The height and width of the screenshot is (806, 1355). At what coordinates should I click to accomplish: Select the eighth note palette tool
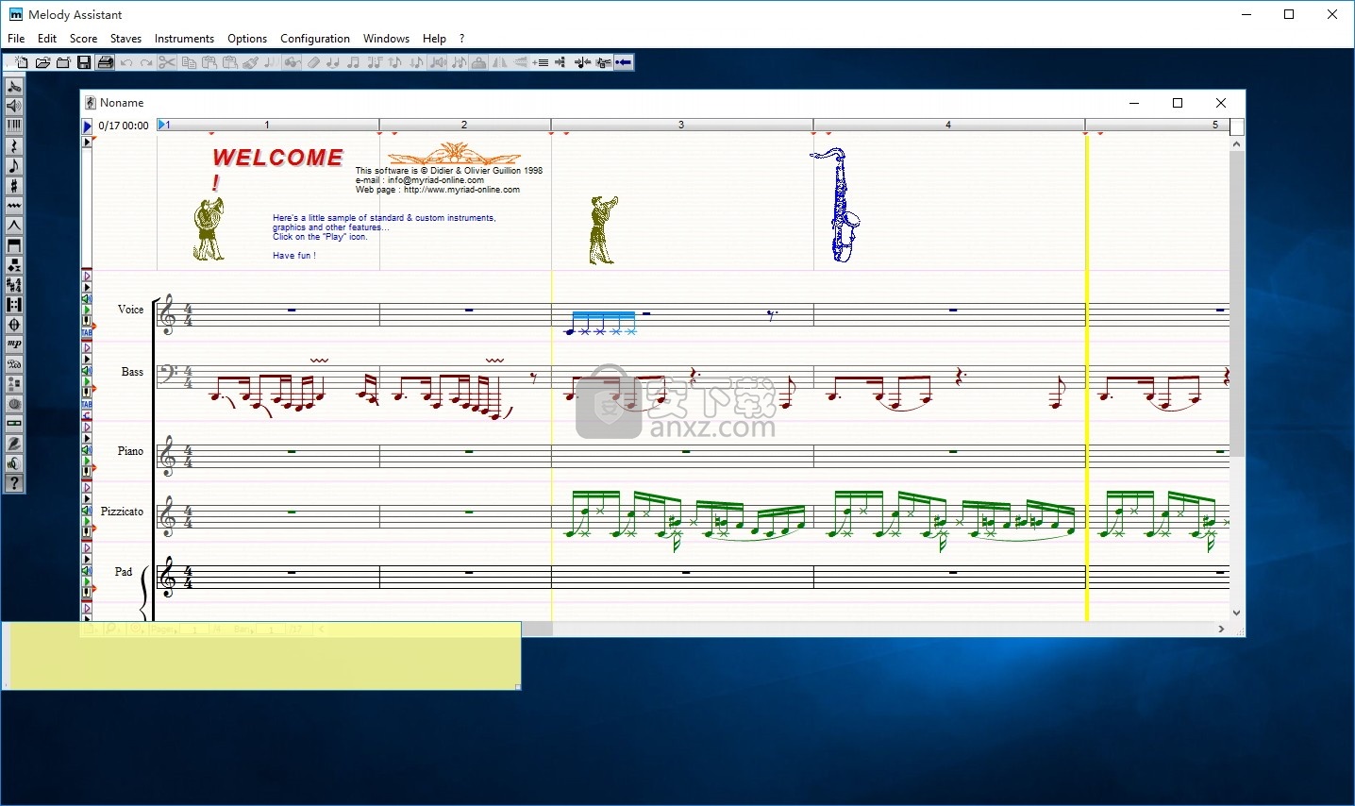click(x=14, y=165)
